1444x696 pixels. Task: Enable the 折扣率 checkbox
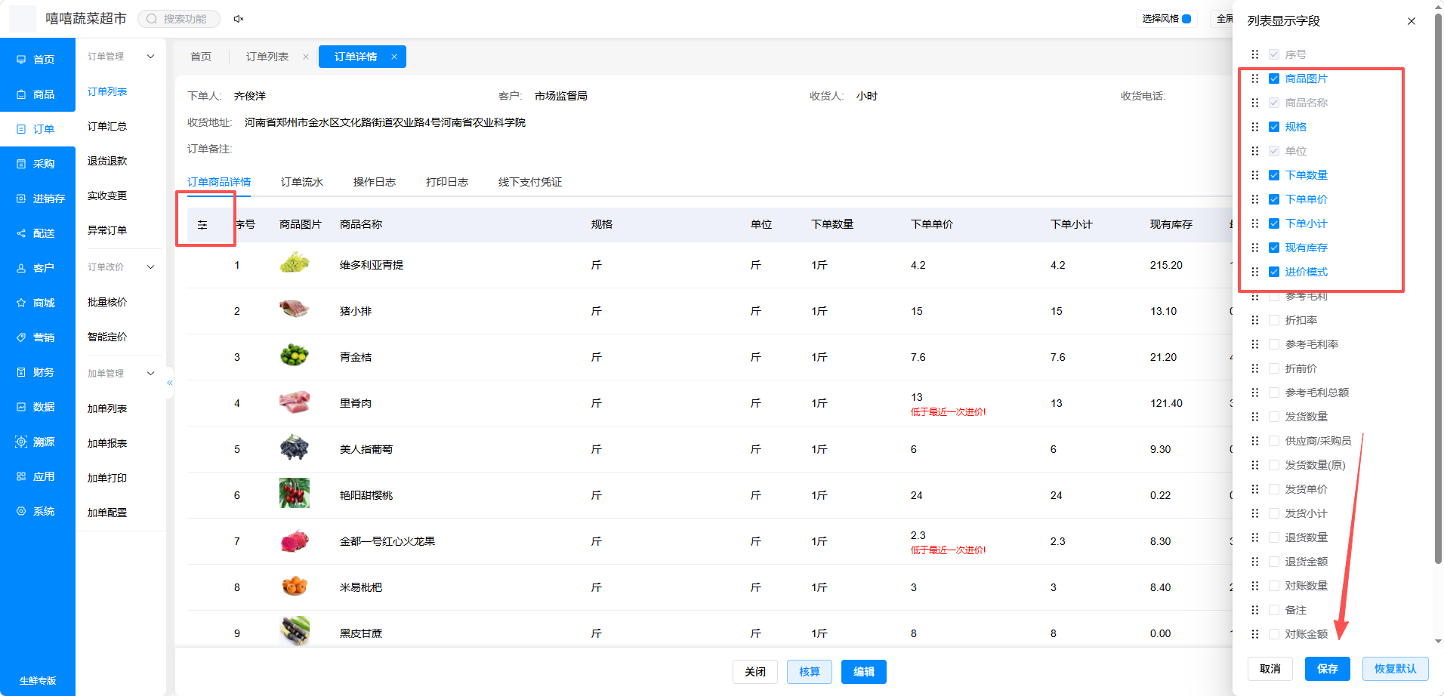[1274, 320]
